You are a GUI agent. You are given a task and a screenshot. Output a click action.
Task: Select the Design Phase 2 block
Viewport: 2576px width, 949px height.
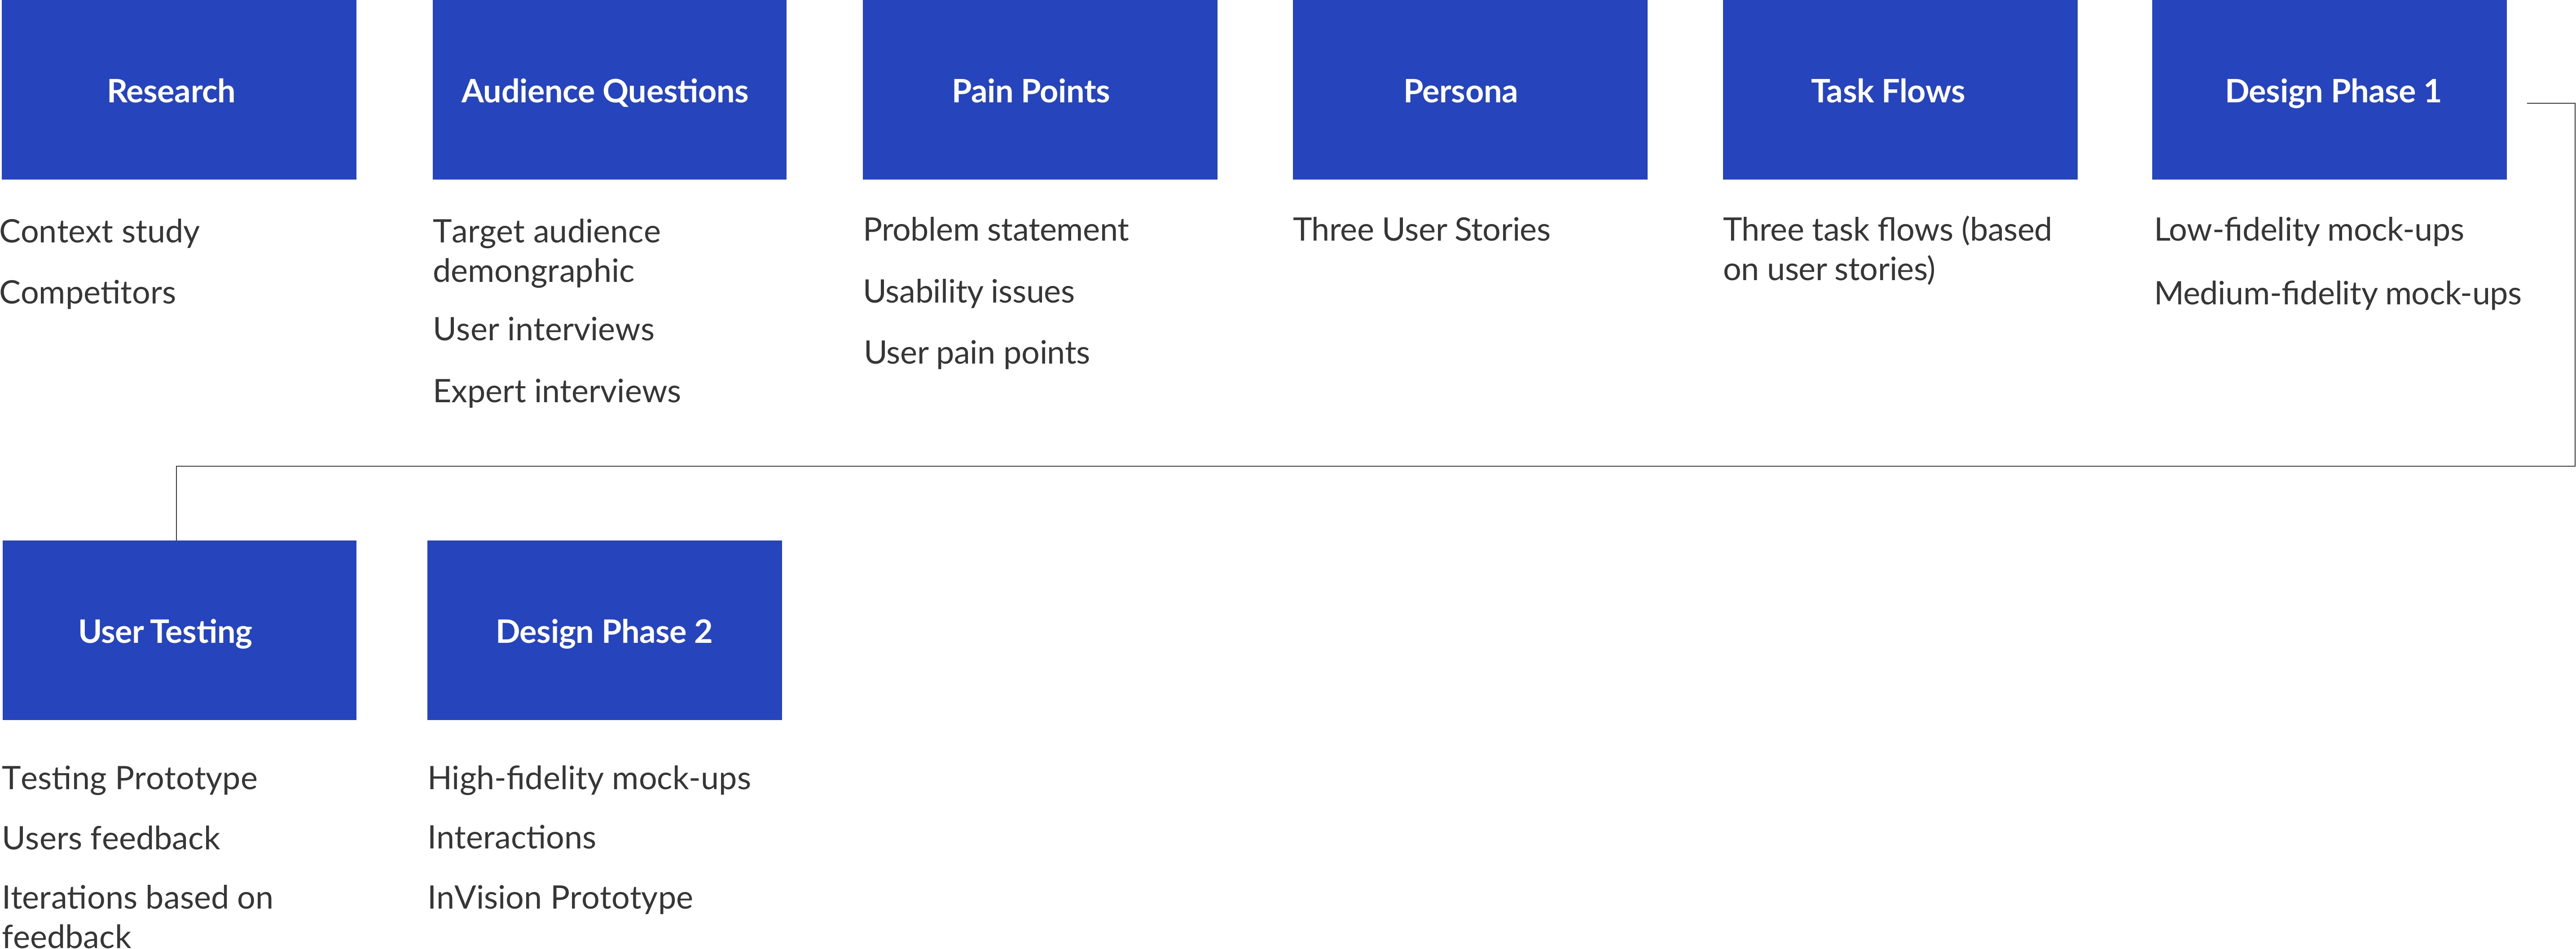click(604, 630)
